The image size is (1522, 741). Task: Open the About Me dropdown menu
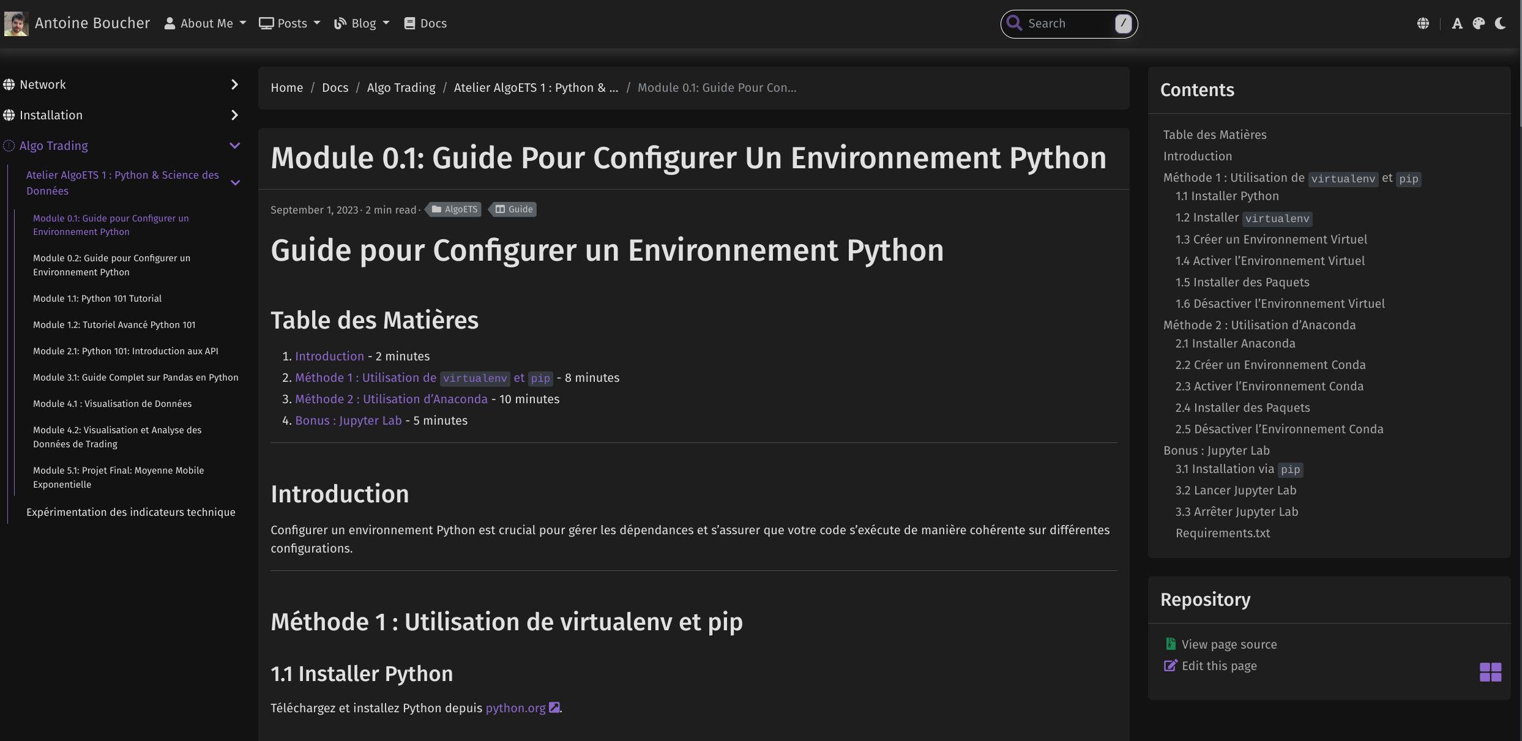point(205,23)
